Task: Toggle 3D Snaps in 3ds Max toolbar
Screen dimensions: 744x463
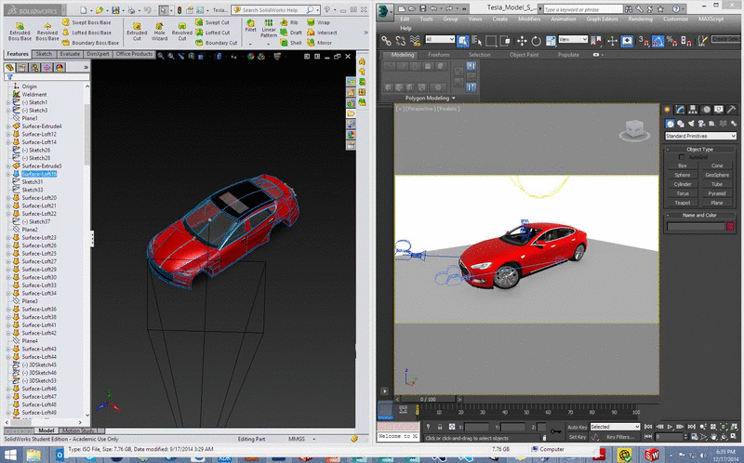Action: pyautogui.click(x=644, y=41)
